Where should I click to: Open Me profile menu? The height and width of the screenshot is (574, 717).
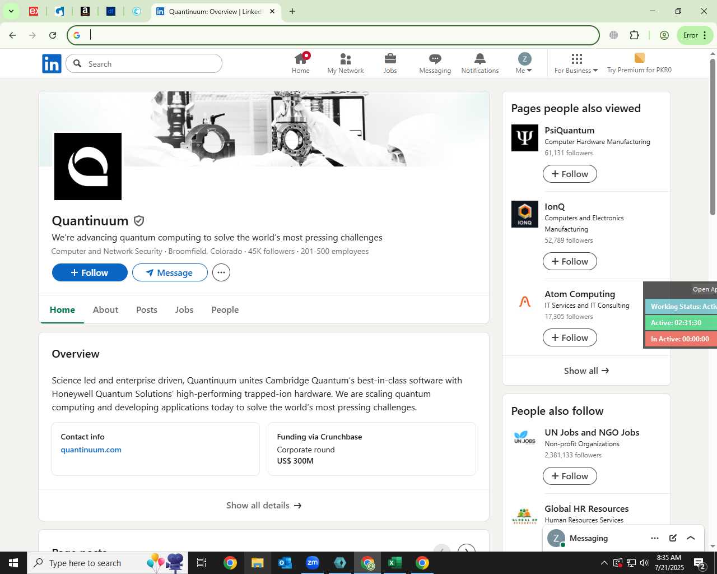(524, 63)
